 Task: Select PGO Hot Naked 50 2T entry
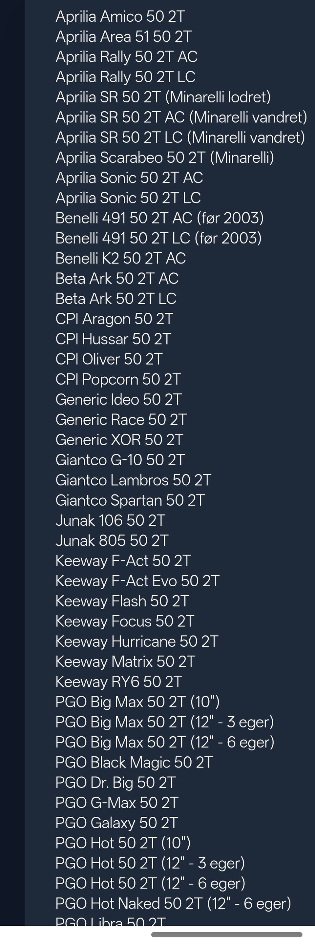pos(173,903)
